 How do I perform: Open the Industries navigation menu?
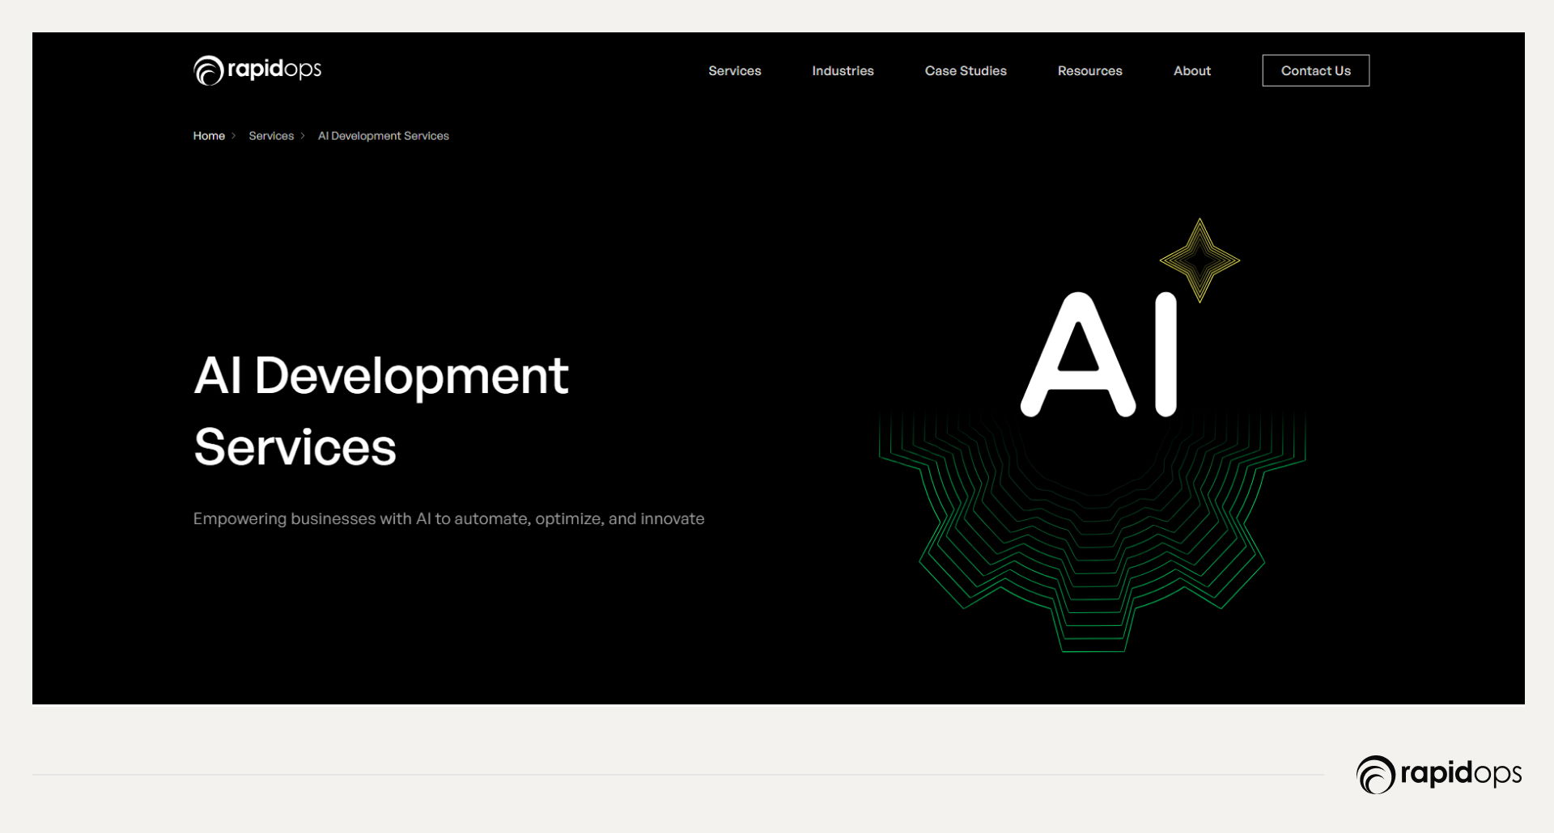tap(843, 71)
